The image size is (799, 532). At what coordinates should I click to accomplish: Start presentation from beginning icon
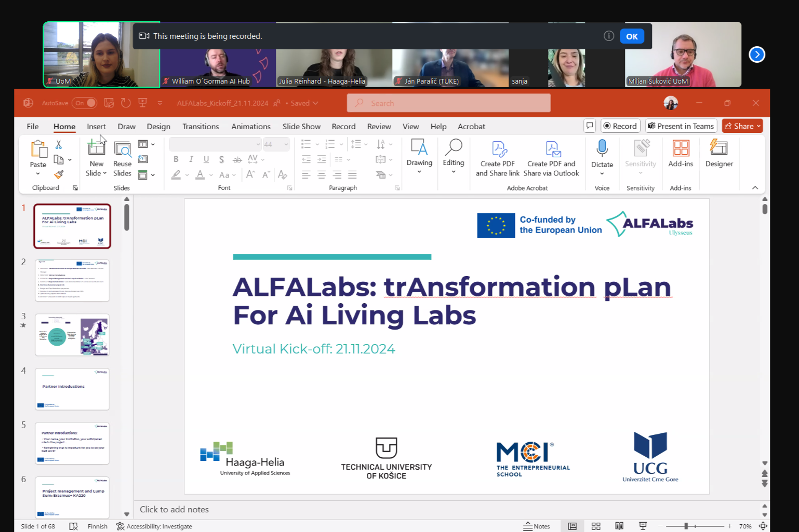[142, 103]
